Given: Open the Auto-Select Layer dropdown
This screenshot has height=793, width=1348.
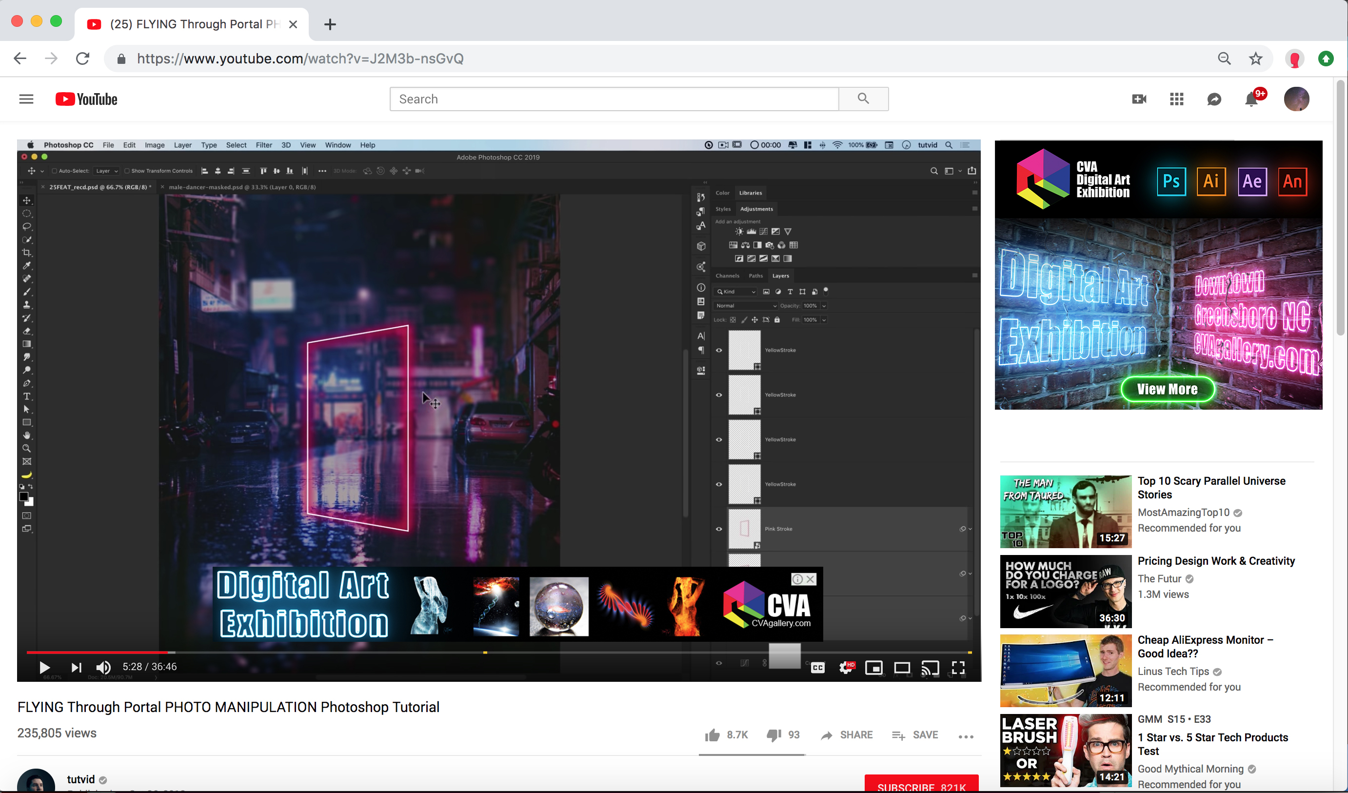Looking at the screenshot, I should pos(106,171).
